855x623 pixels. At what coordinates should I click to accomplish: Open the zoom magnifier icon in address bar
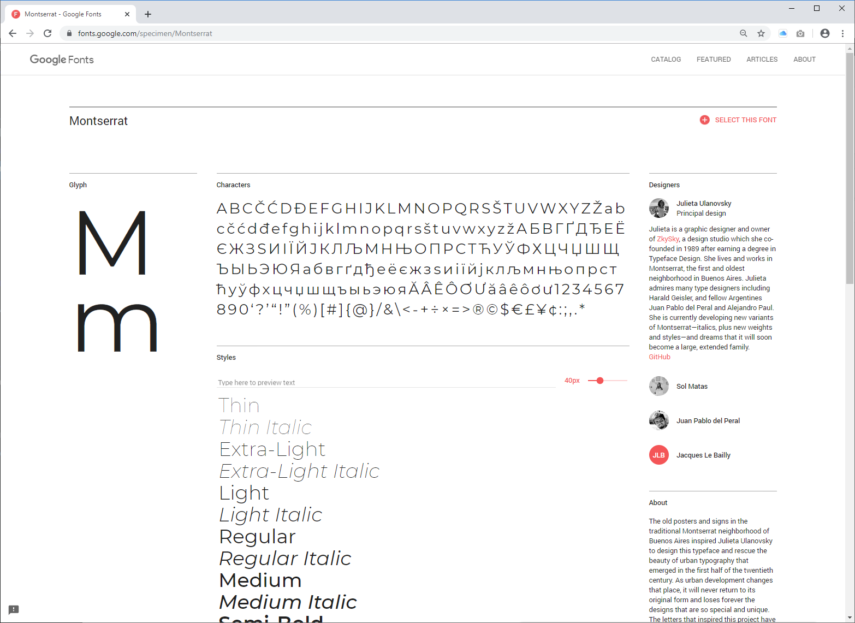coord(743,33)
